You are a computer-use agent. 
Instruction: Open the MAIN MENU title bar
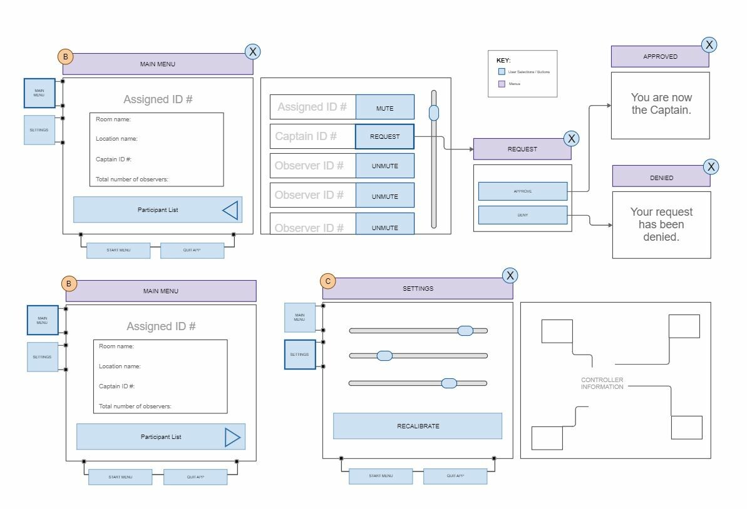158,63
